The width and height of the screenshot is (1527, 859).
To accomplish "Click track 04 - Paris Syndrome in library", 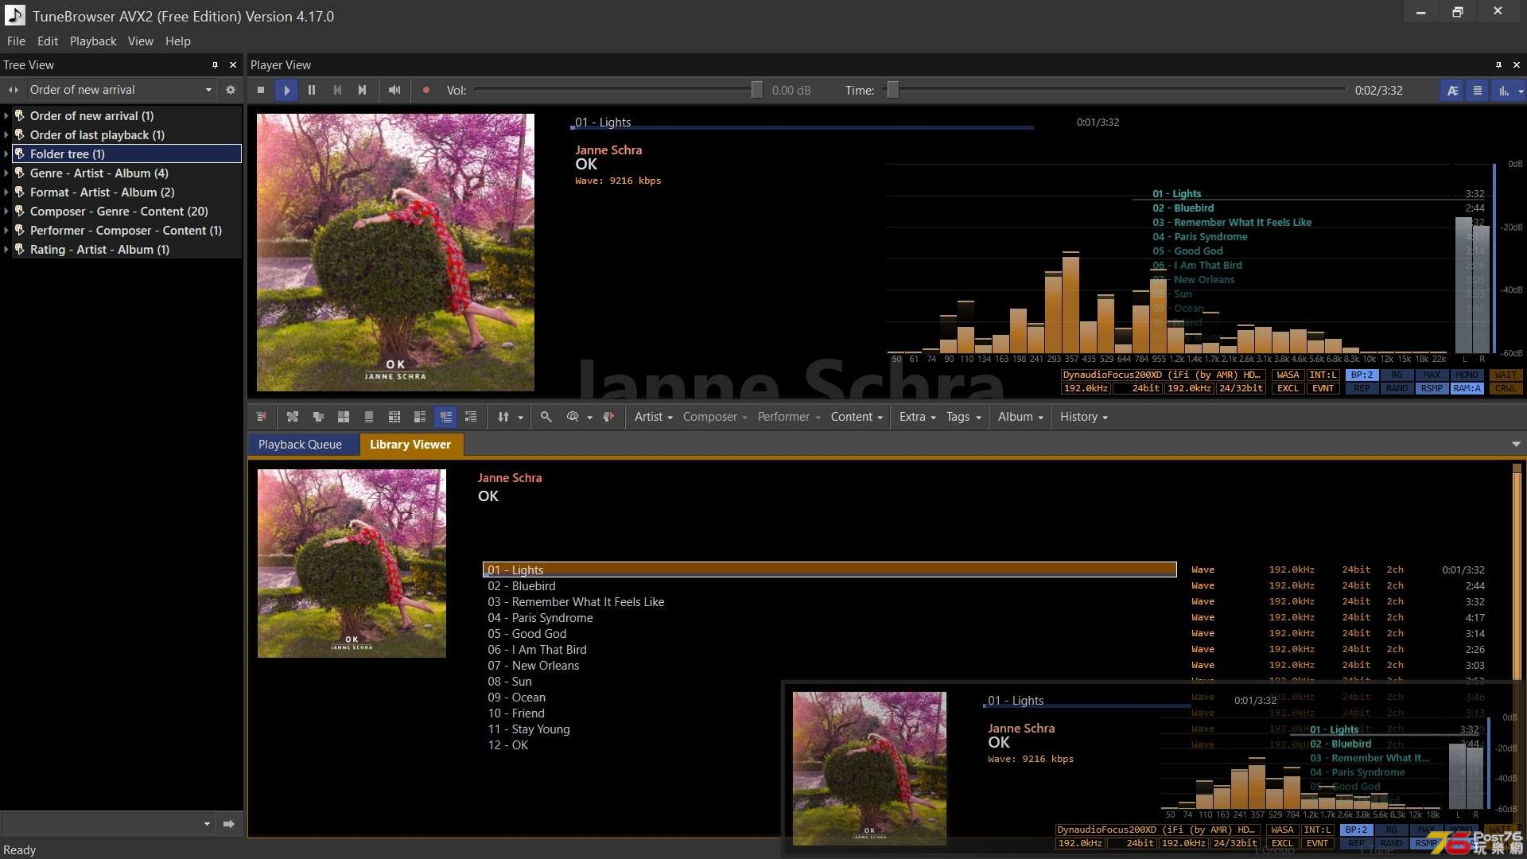I will tap(541, 618).
